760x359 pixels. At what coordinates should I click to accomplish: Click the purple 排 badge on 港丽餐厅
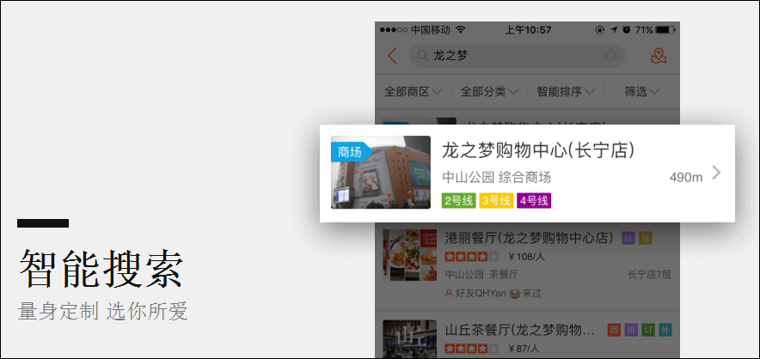[628, 238]
